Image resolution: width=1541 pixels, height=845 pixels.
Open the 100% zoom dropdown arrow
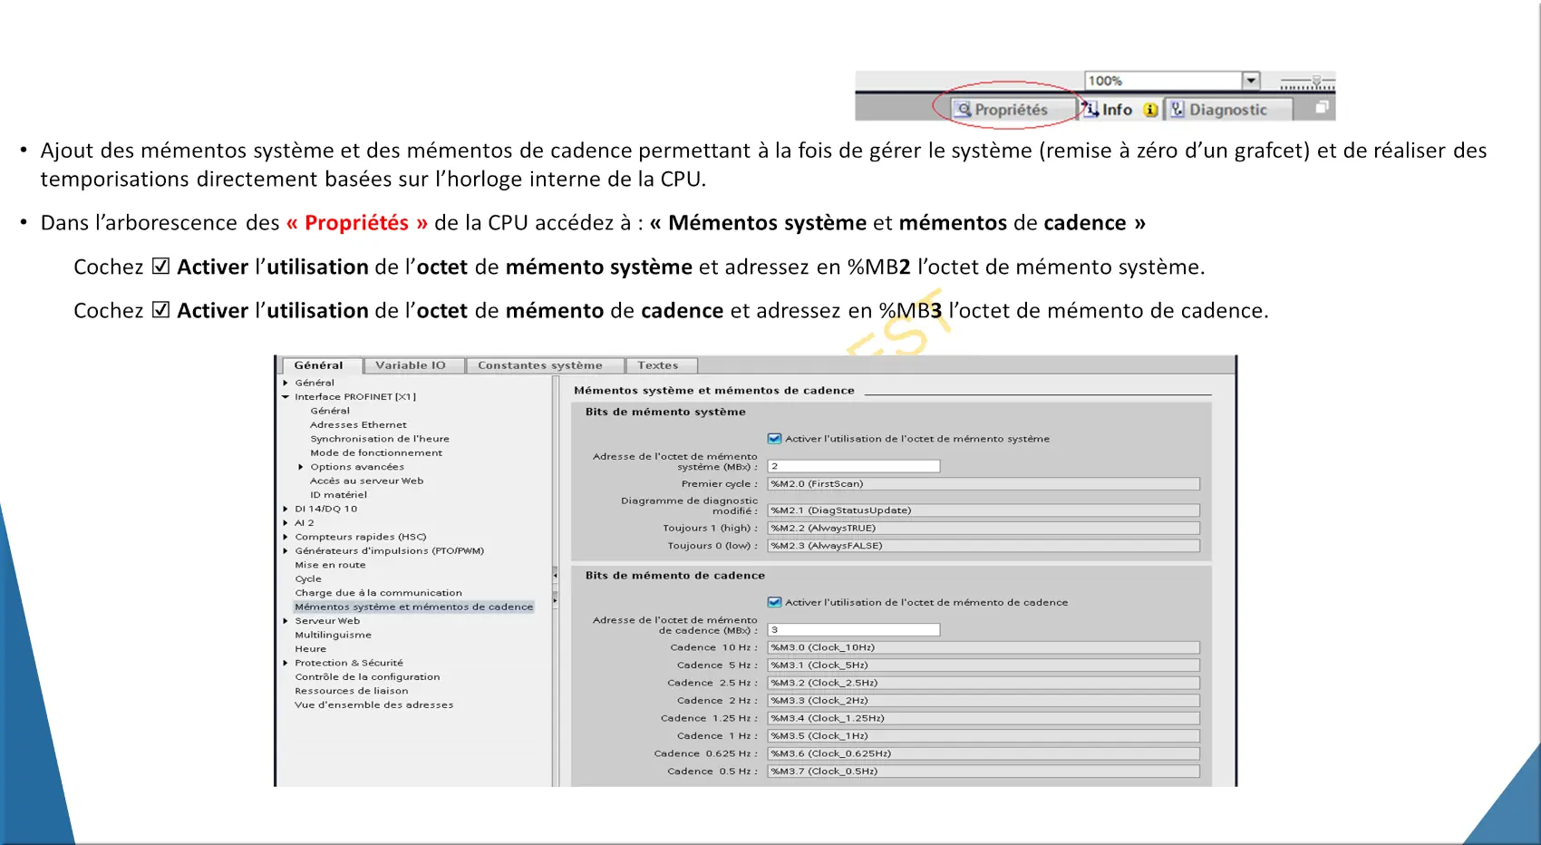(1251, 81)
